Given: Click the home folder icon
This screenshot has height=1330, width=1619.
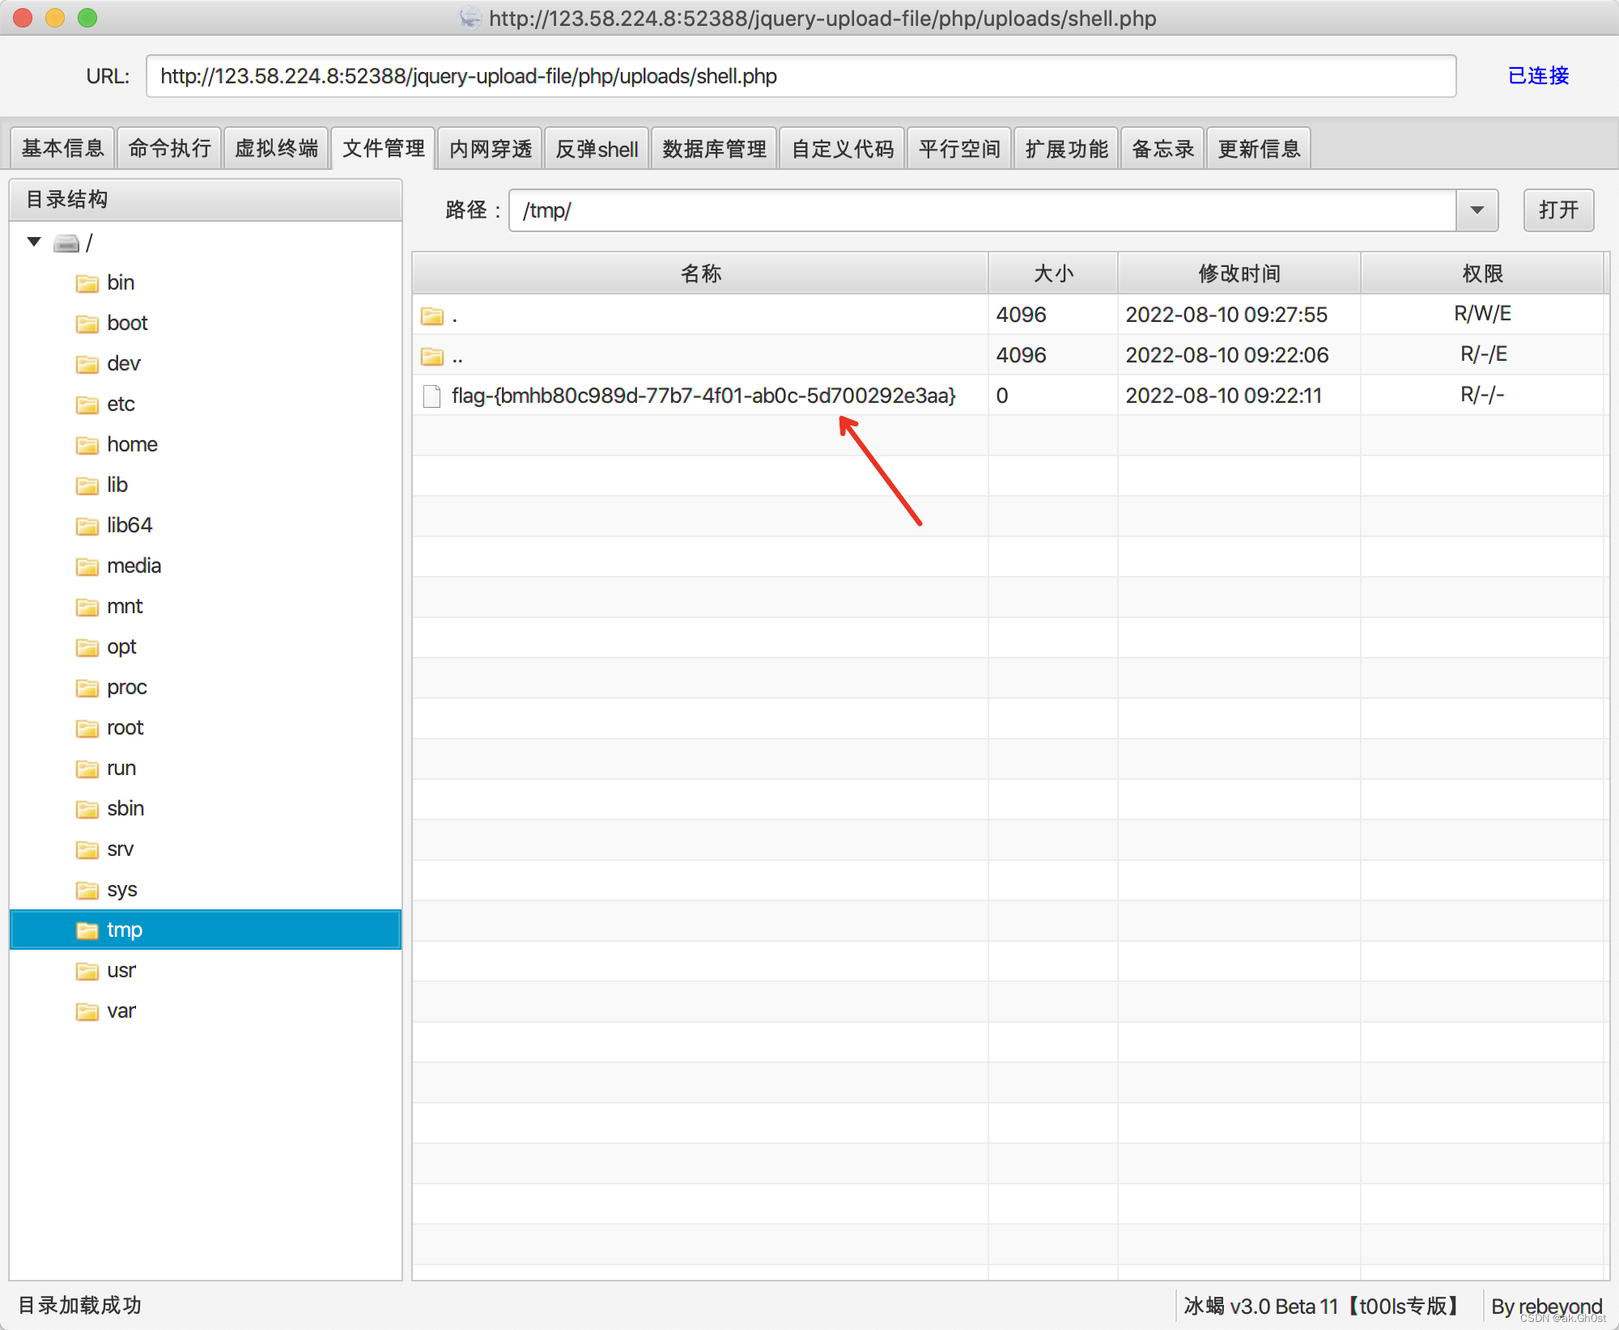Looking at the screenshot, I should pyautogui.click(x=87, y=445).
